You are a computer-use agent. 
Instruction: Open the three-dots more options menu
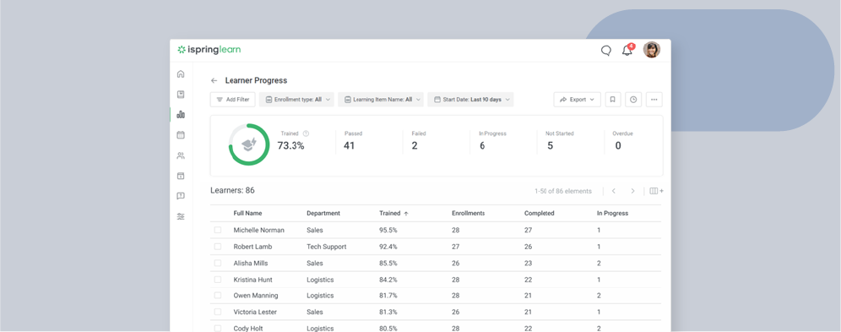click(654, 100)
